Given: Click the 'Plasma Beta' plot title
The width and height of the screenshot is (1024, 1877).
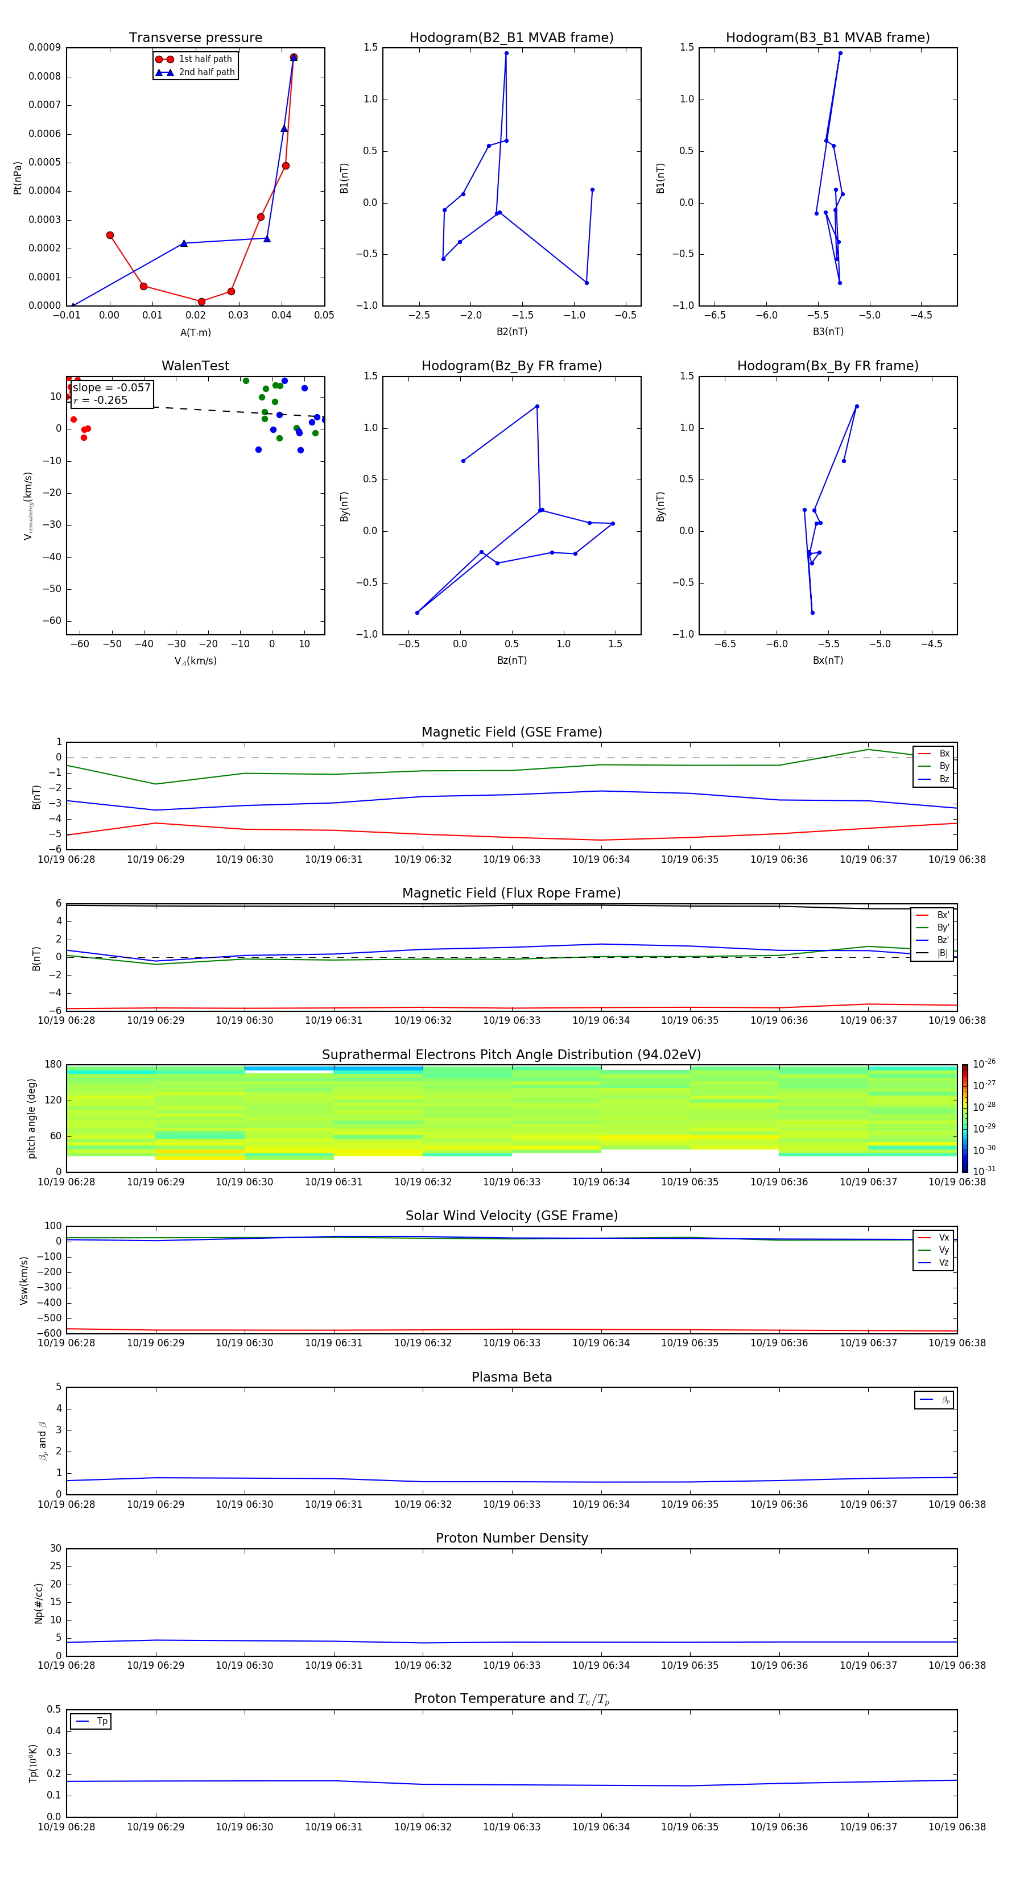Looking at the screenshot, I should [511, 1377].
